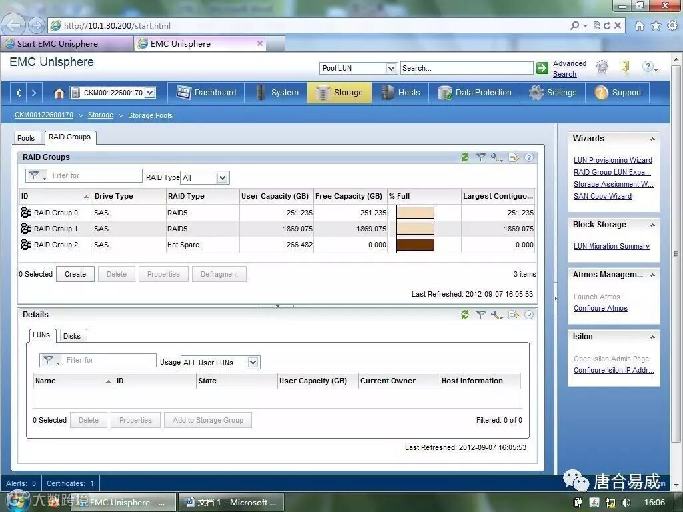Open the LUN Provisioning Wizard link
683x512 pixels.
[612, 160]
